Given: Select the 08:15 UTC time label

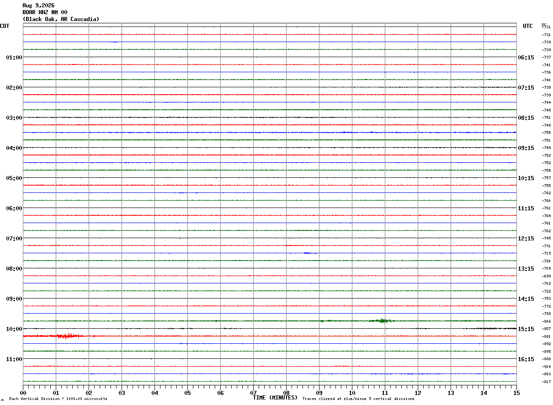Looking at the screenshot, I should click(526, 118).
